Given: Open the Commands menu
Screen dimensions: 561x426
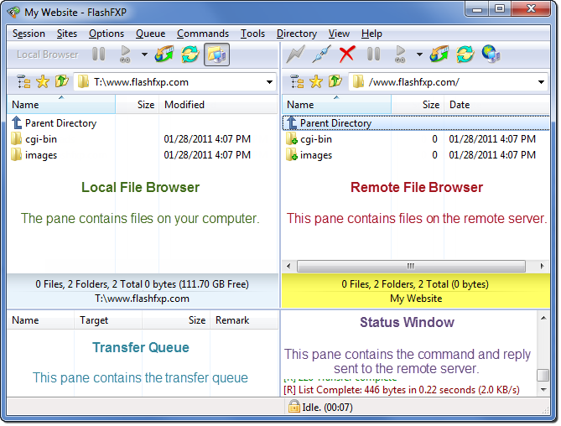Looking at the screenshot, I should point(203,34).
